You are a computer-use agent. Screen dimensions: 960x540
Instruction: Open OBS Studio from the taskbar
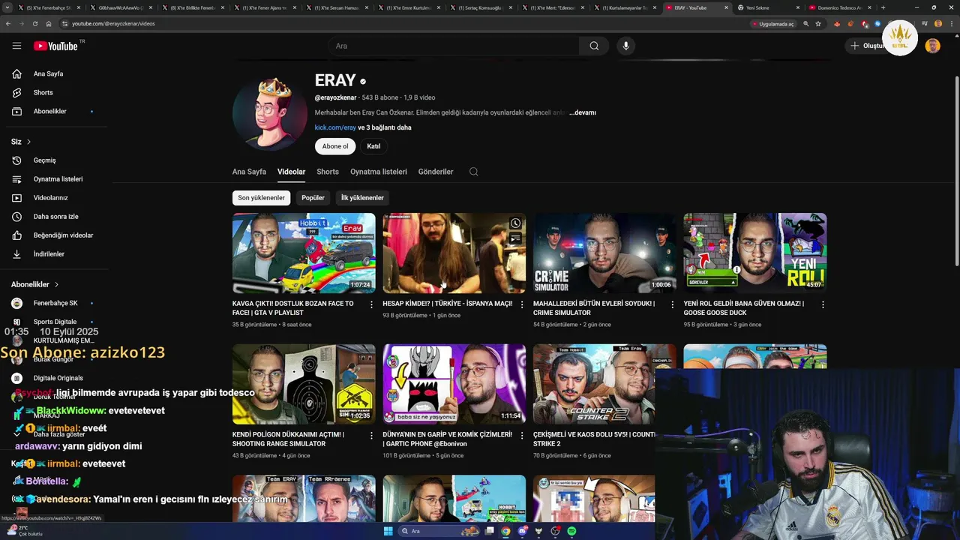tap(555, 531)
